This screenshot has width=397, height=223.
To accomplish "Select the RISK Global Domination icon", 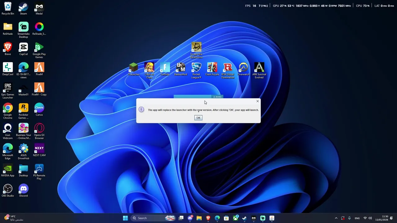I will 228,71.
